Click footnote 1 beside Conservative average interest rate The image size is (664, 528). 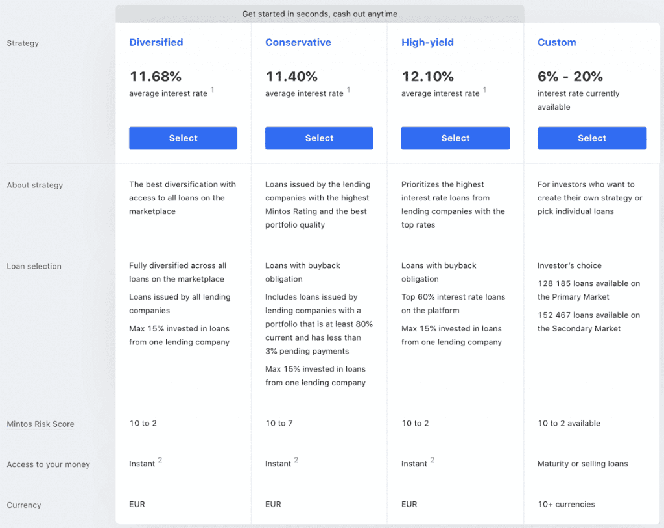tap(348, 90)
